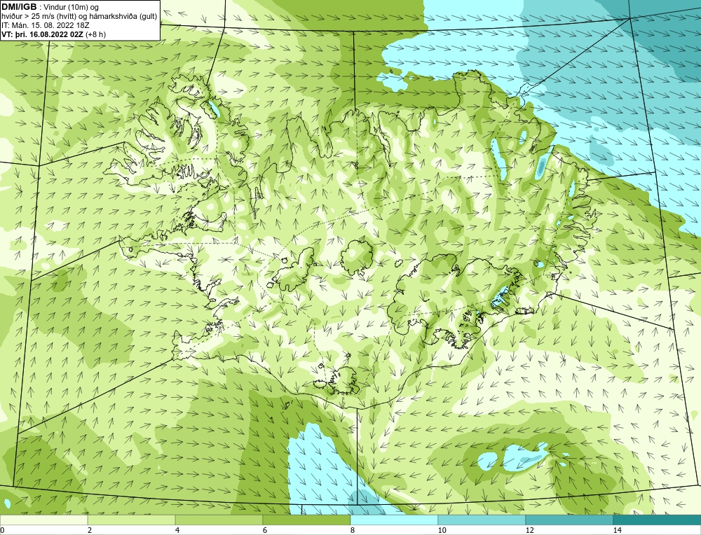This screenshot has width=701, height=535.
Task: Click the 2–4 m/s light green legend swatch
Action: [132, 520]
